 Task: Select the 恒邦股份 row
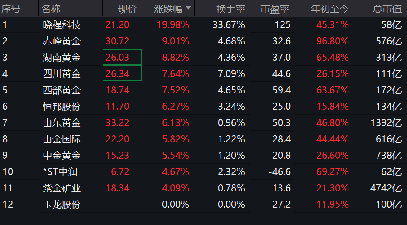point(61,107)
